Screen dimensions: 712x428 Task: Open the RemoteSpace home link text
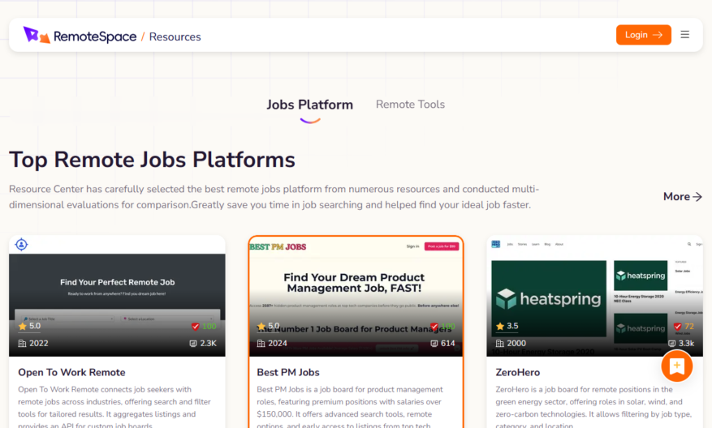click(95, 36)
